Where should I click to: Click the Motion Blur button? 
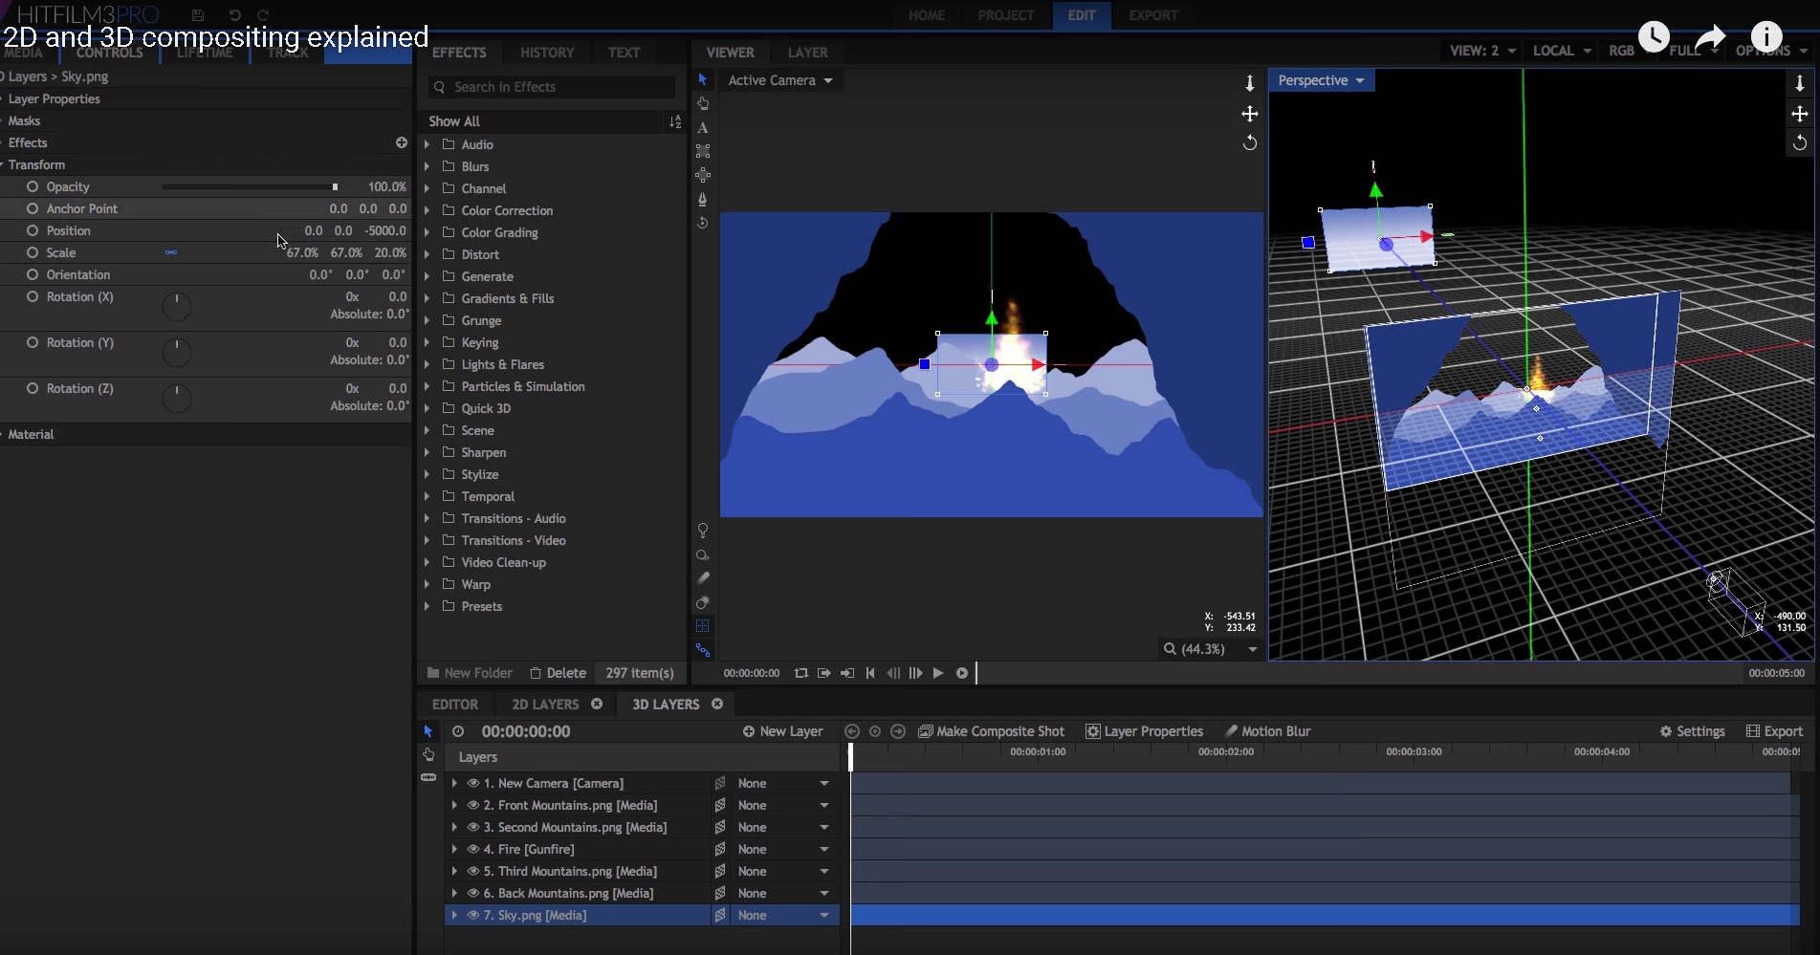click(x=1267, y=731)
